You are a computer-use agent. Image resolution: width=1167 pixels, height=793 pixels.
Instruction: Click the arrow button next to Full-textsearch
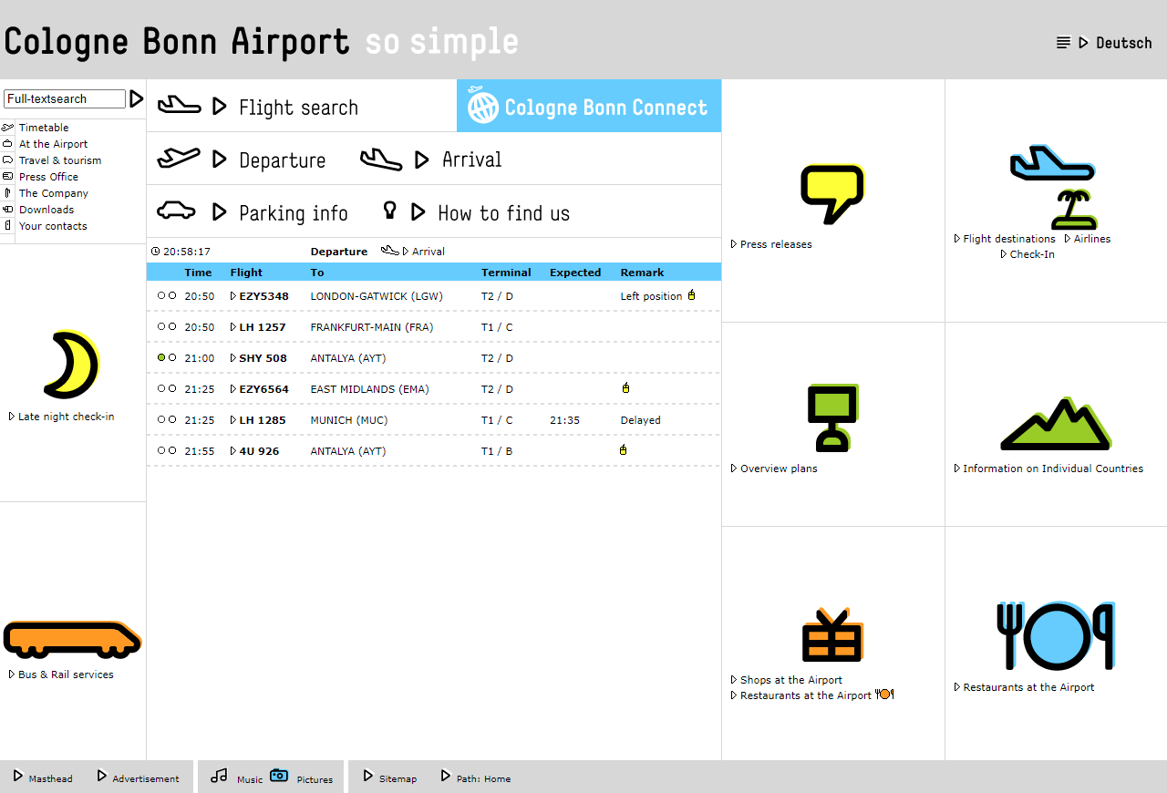(137, 98)
